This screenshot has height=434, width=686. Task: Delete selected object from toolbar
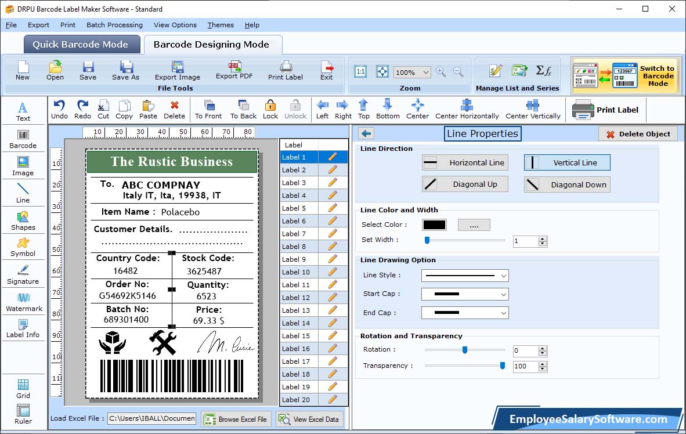pyautogui.click(x=175, y=110)
